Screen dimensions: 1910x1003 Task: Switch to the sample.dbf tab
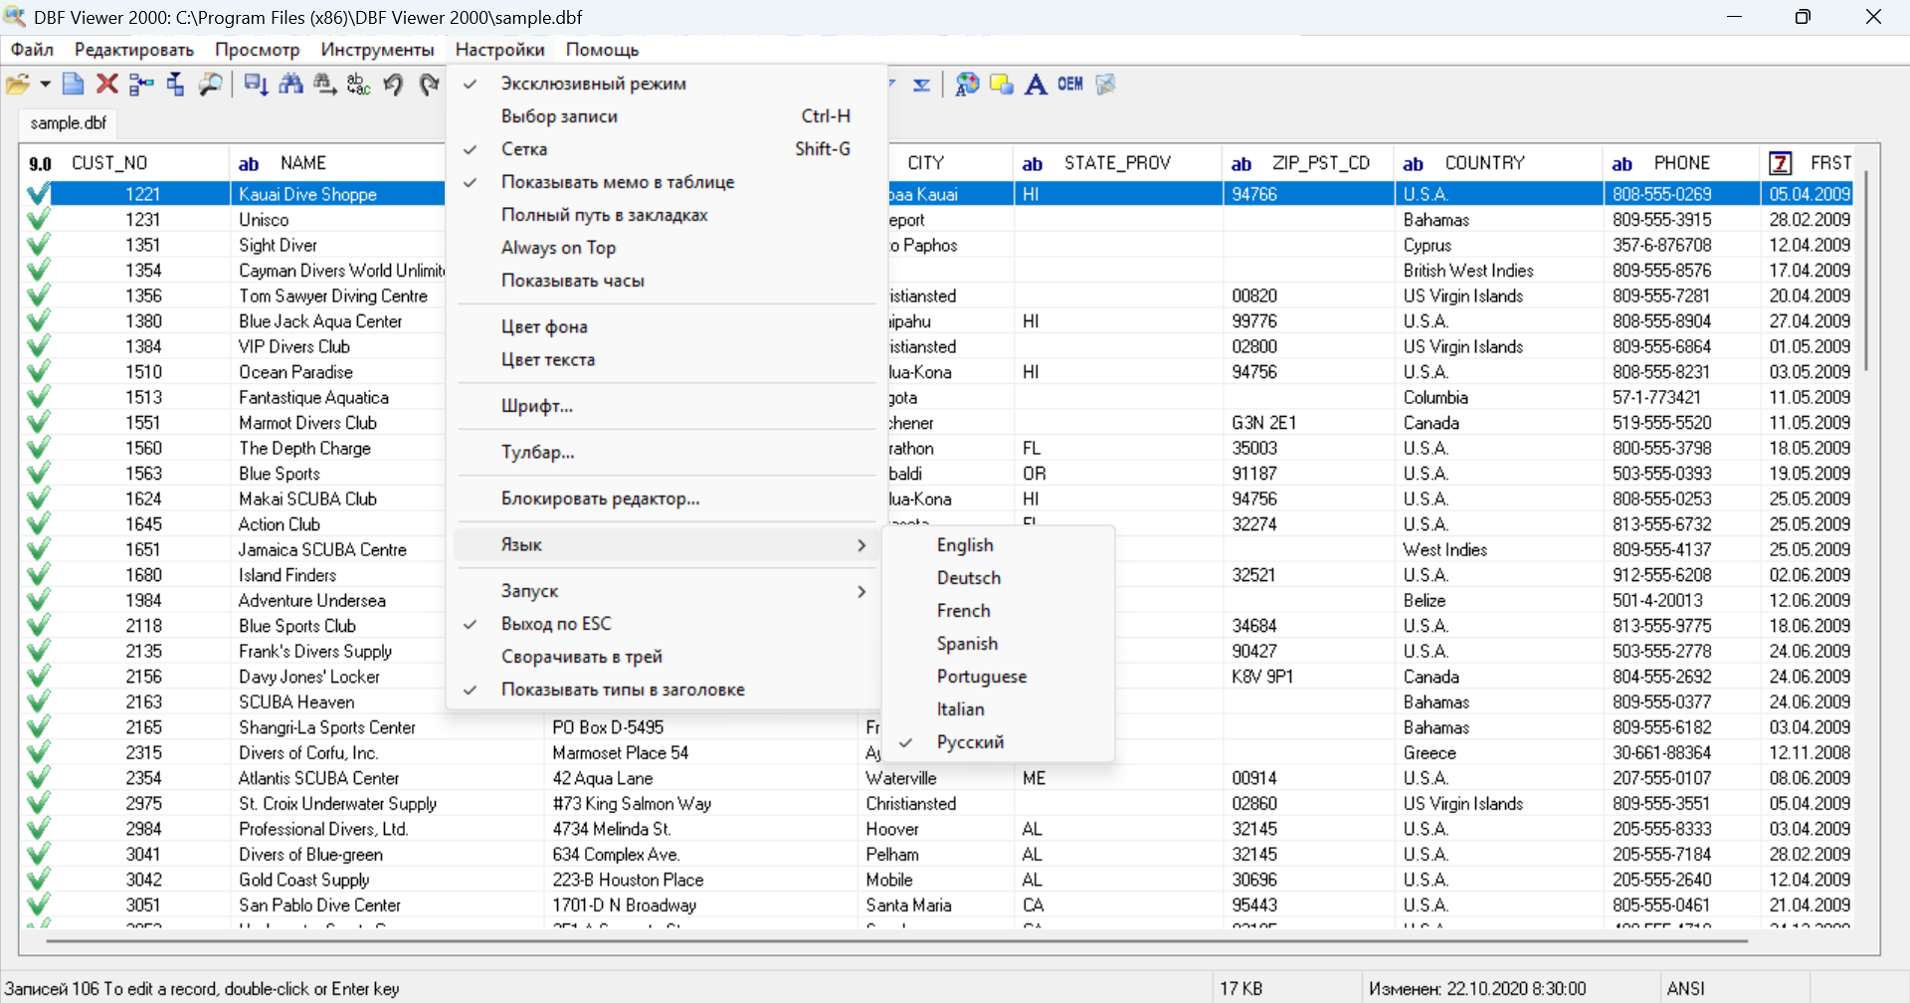click(68, 123)
